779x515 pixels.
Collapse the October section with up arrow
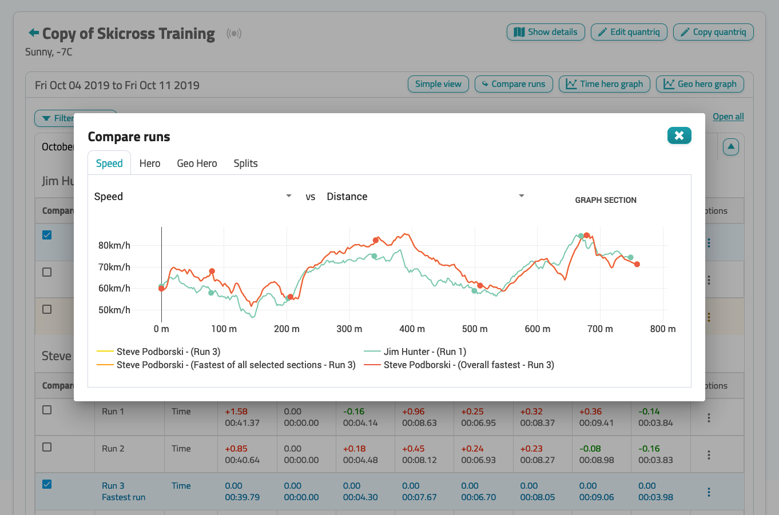point(730,147)
